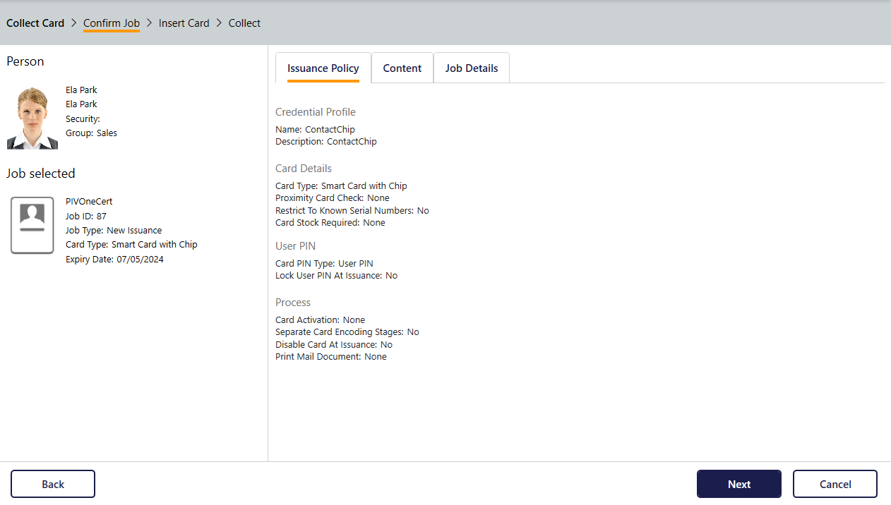Viewport: 891px width, 505px height.
Task: Click the Collect Card breadcrumb
Action: pos(35,23)
